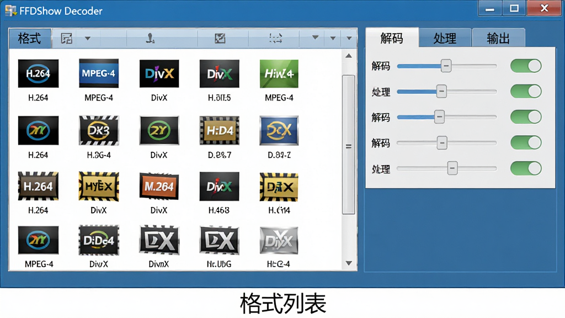565x318 pixels.
Task: Open the 输出 tab
Action: point(498,38)
